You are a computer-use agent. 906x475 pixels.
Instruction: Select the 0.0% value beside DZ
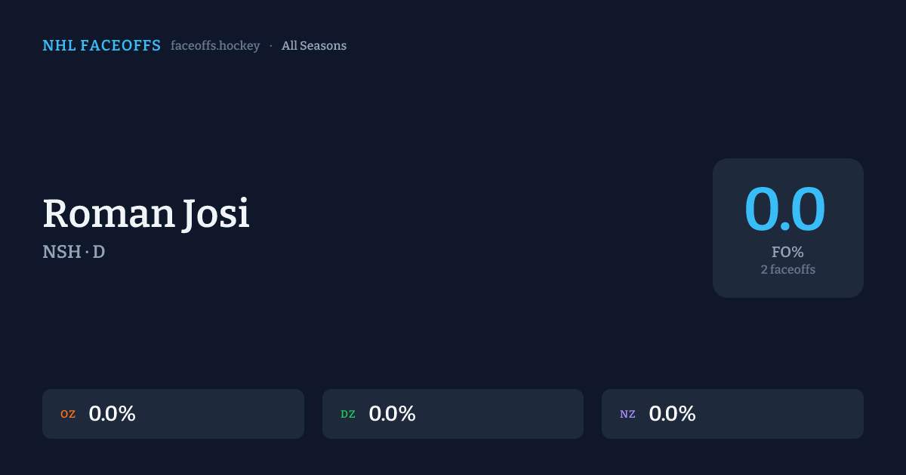pos(392,414)
